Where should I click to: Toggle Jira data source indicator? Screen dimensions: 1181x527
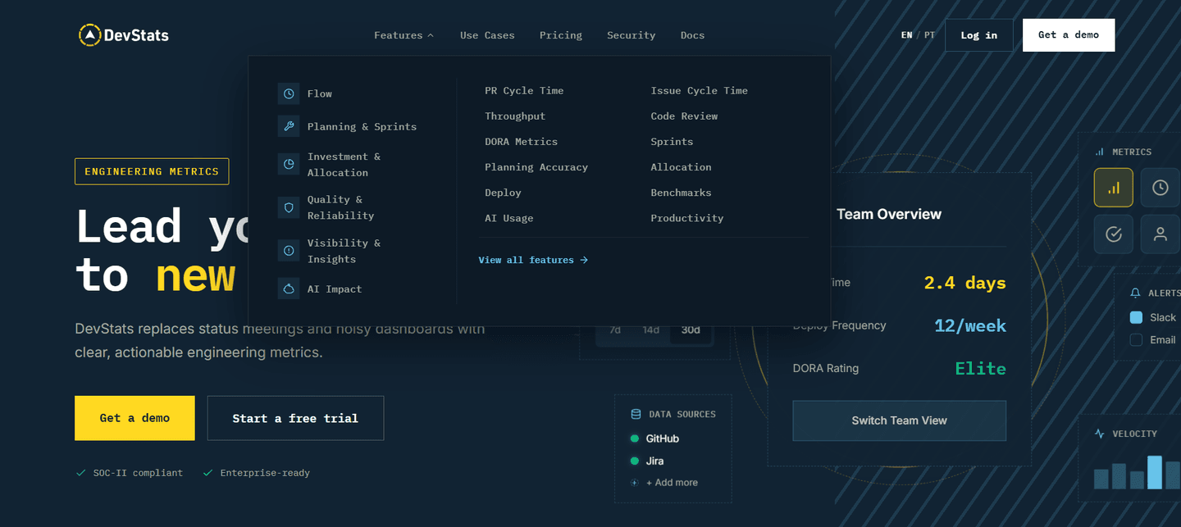click(x=634, y=461)
